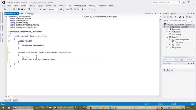Click the Bookmark toolbar icon
196x110 pixels.
[x=82, y=9]
